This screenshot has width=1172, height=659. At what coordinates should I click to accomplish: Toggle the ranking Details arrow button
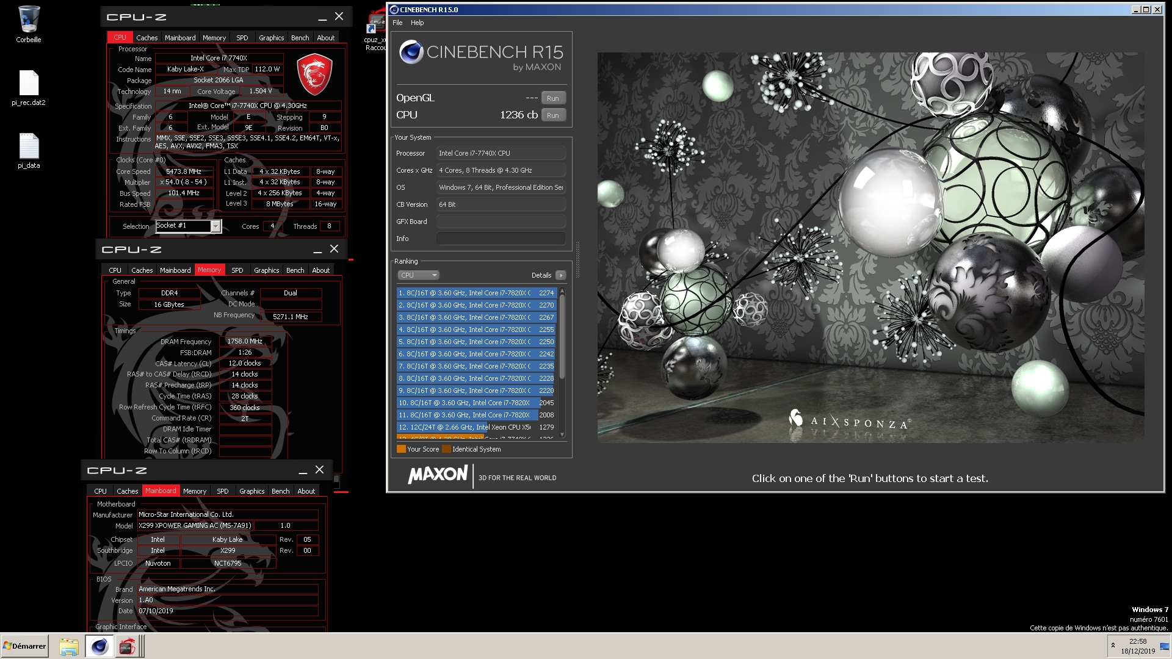pyautogui.click(x=560, y=275)
